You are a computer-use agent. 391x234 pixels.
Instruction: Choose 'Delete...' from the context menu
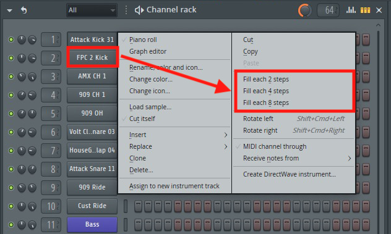click(x=141, y=170)
